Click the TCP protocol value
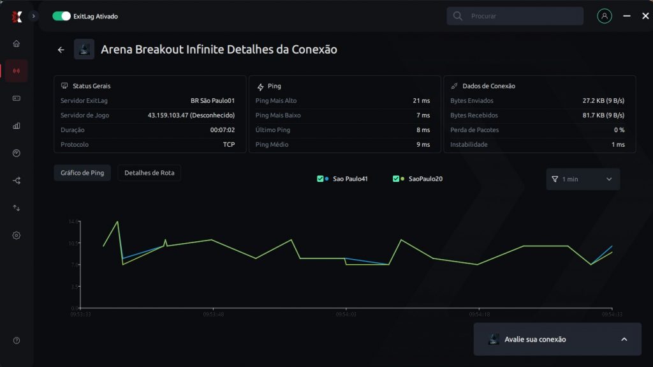This screenshot has height=367, width=653. coord(229,144)
